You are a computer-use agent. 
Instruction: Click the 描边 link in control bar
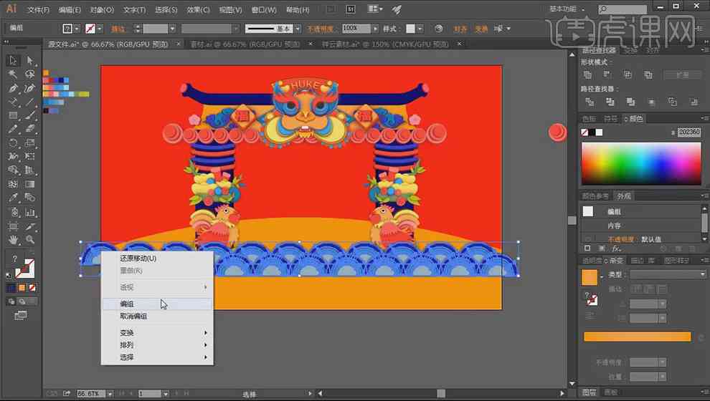(118, 29)
